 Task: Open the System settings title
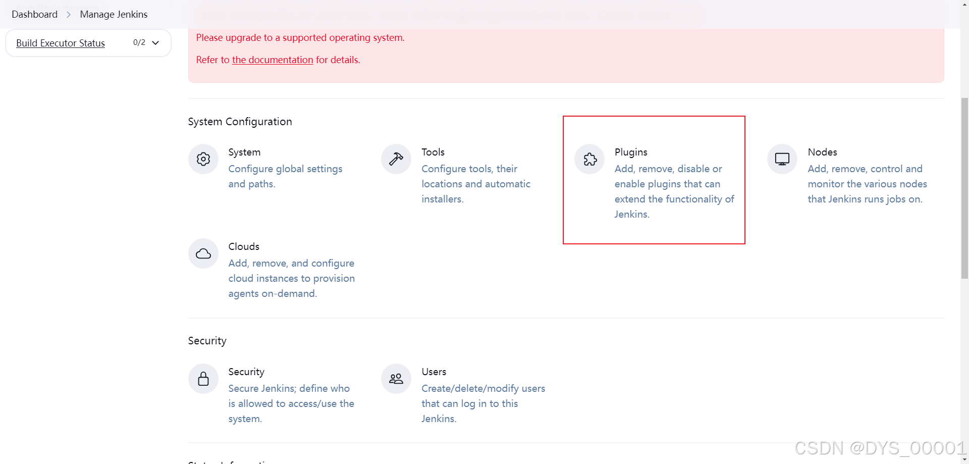click(244, 152)
